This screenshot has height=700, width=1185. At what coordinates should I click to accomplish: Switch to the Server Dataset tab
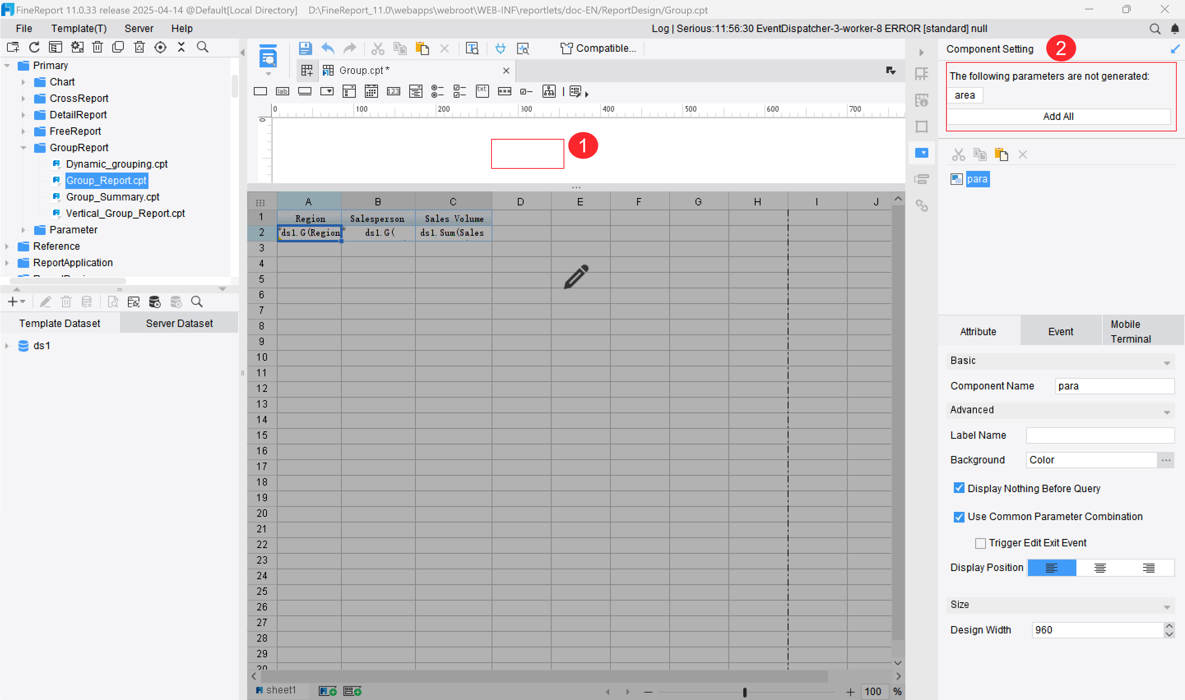pos(179,323)
